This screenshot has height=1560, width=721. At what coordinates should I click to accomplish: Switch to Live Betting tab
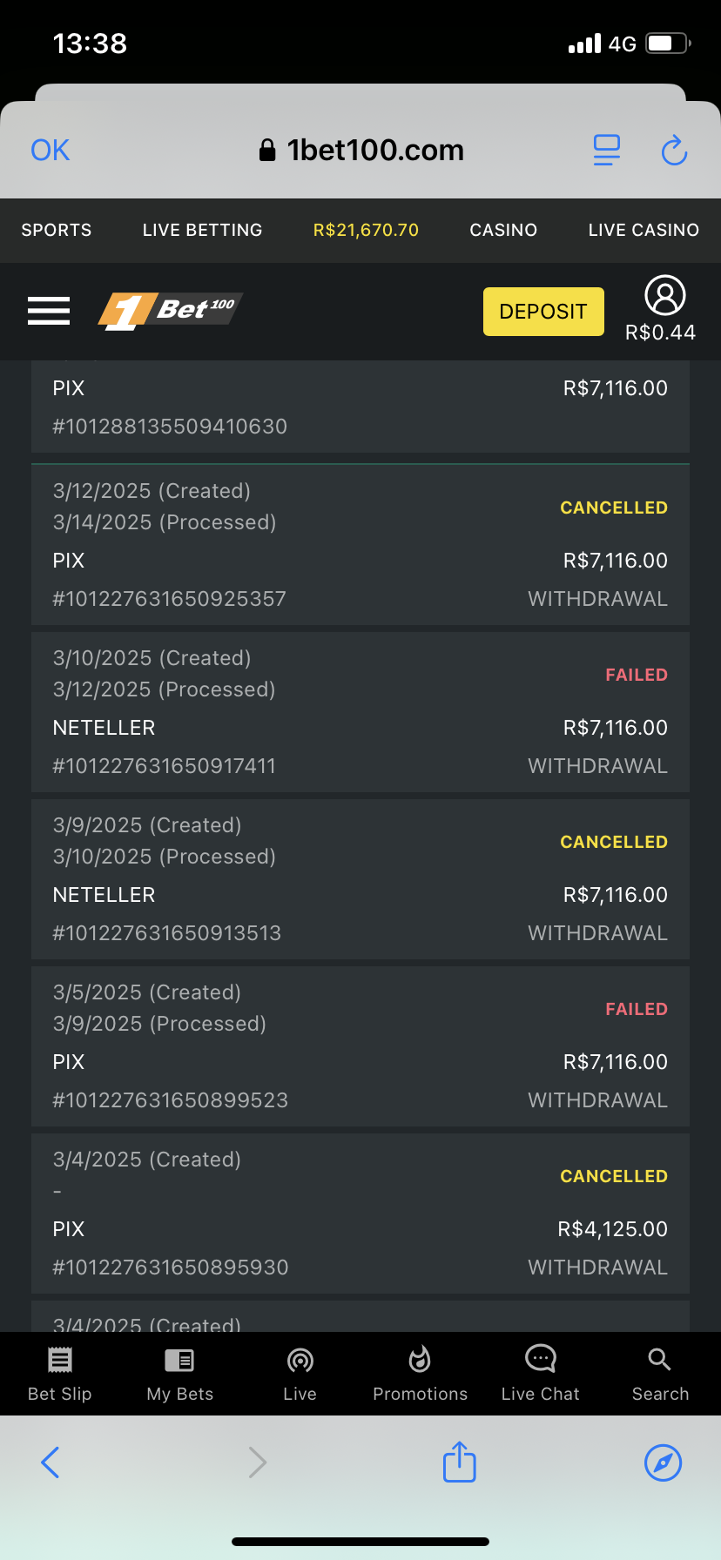202,230
